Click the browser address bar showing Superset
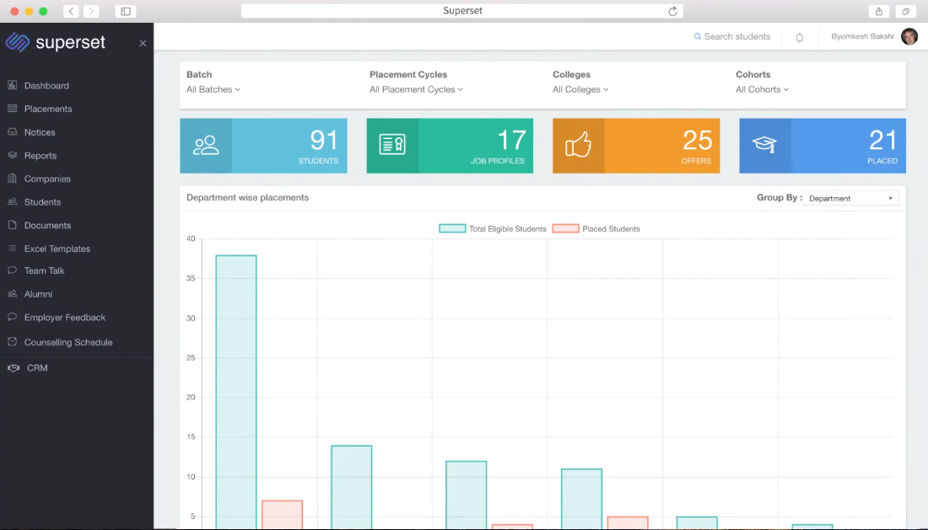Image resolution: width=928 pixels, height=530 pixels. coord(462,11)
